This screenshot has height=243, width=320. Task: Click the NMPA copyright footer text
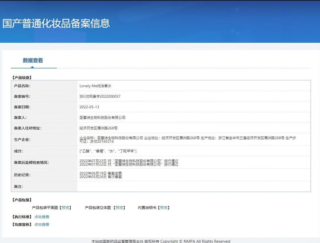[x=161, y=241]
